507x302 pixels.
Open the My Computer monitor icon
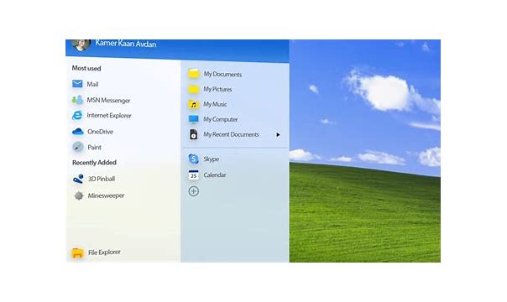pos(193,119)
